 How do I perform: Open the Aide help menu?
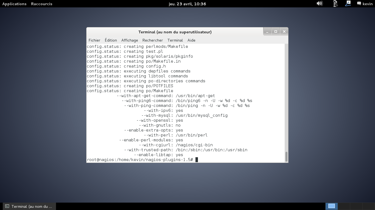[191, 40]
